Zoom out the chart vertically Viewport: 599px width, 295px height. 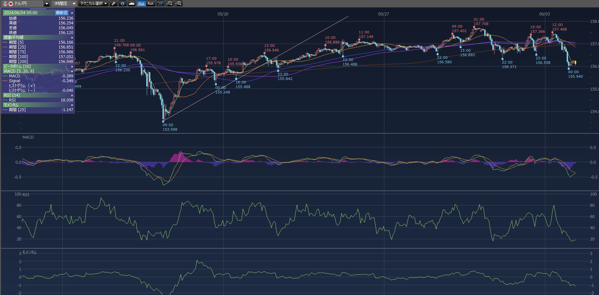(169, 4)
